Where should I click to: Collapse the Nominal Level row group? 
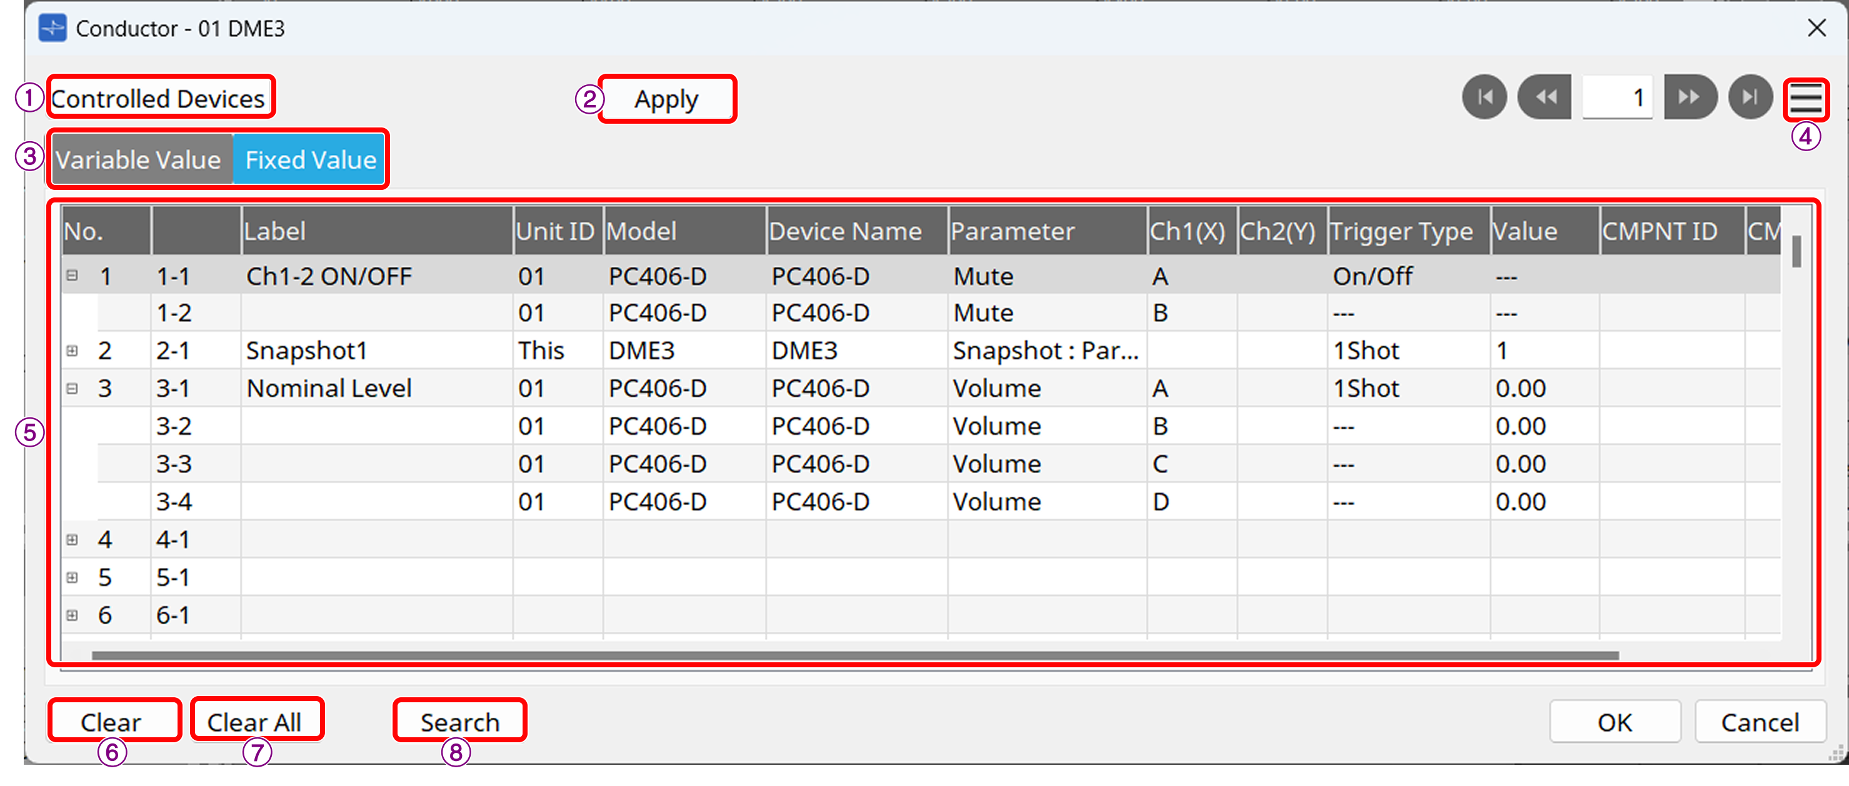pyautogui.click(x=72, y=387)
